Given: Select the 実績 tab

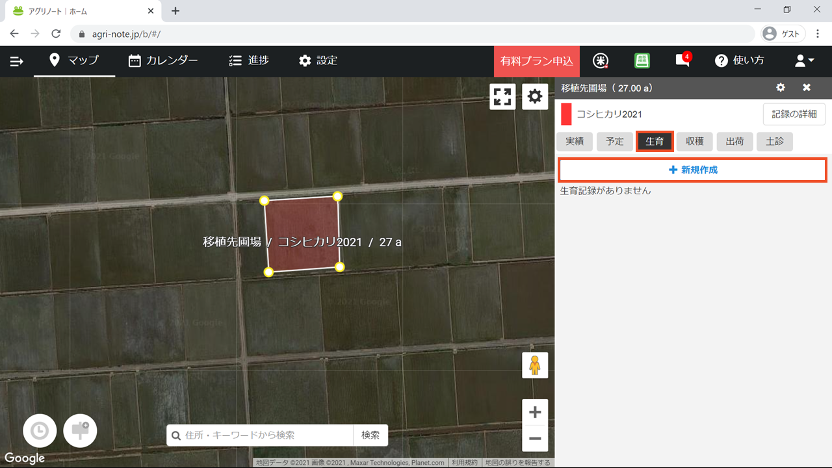Looking at the screenshot, I should 575,142.
